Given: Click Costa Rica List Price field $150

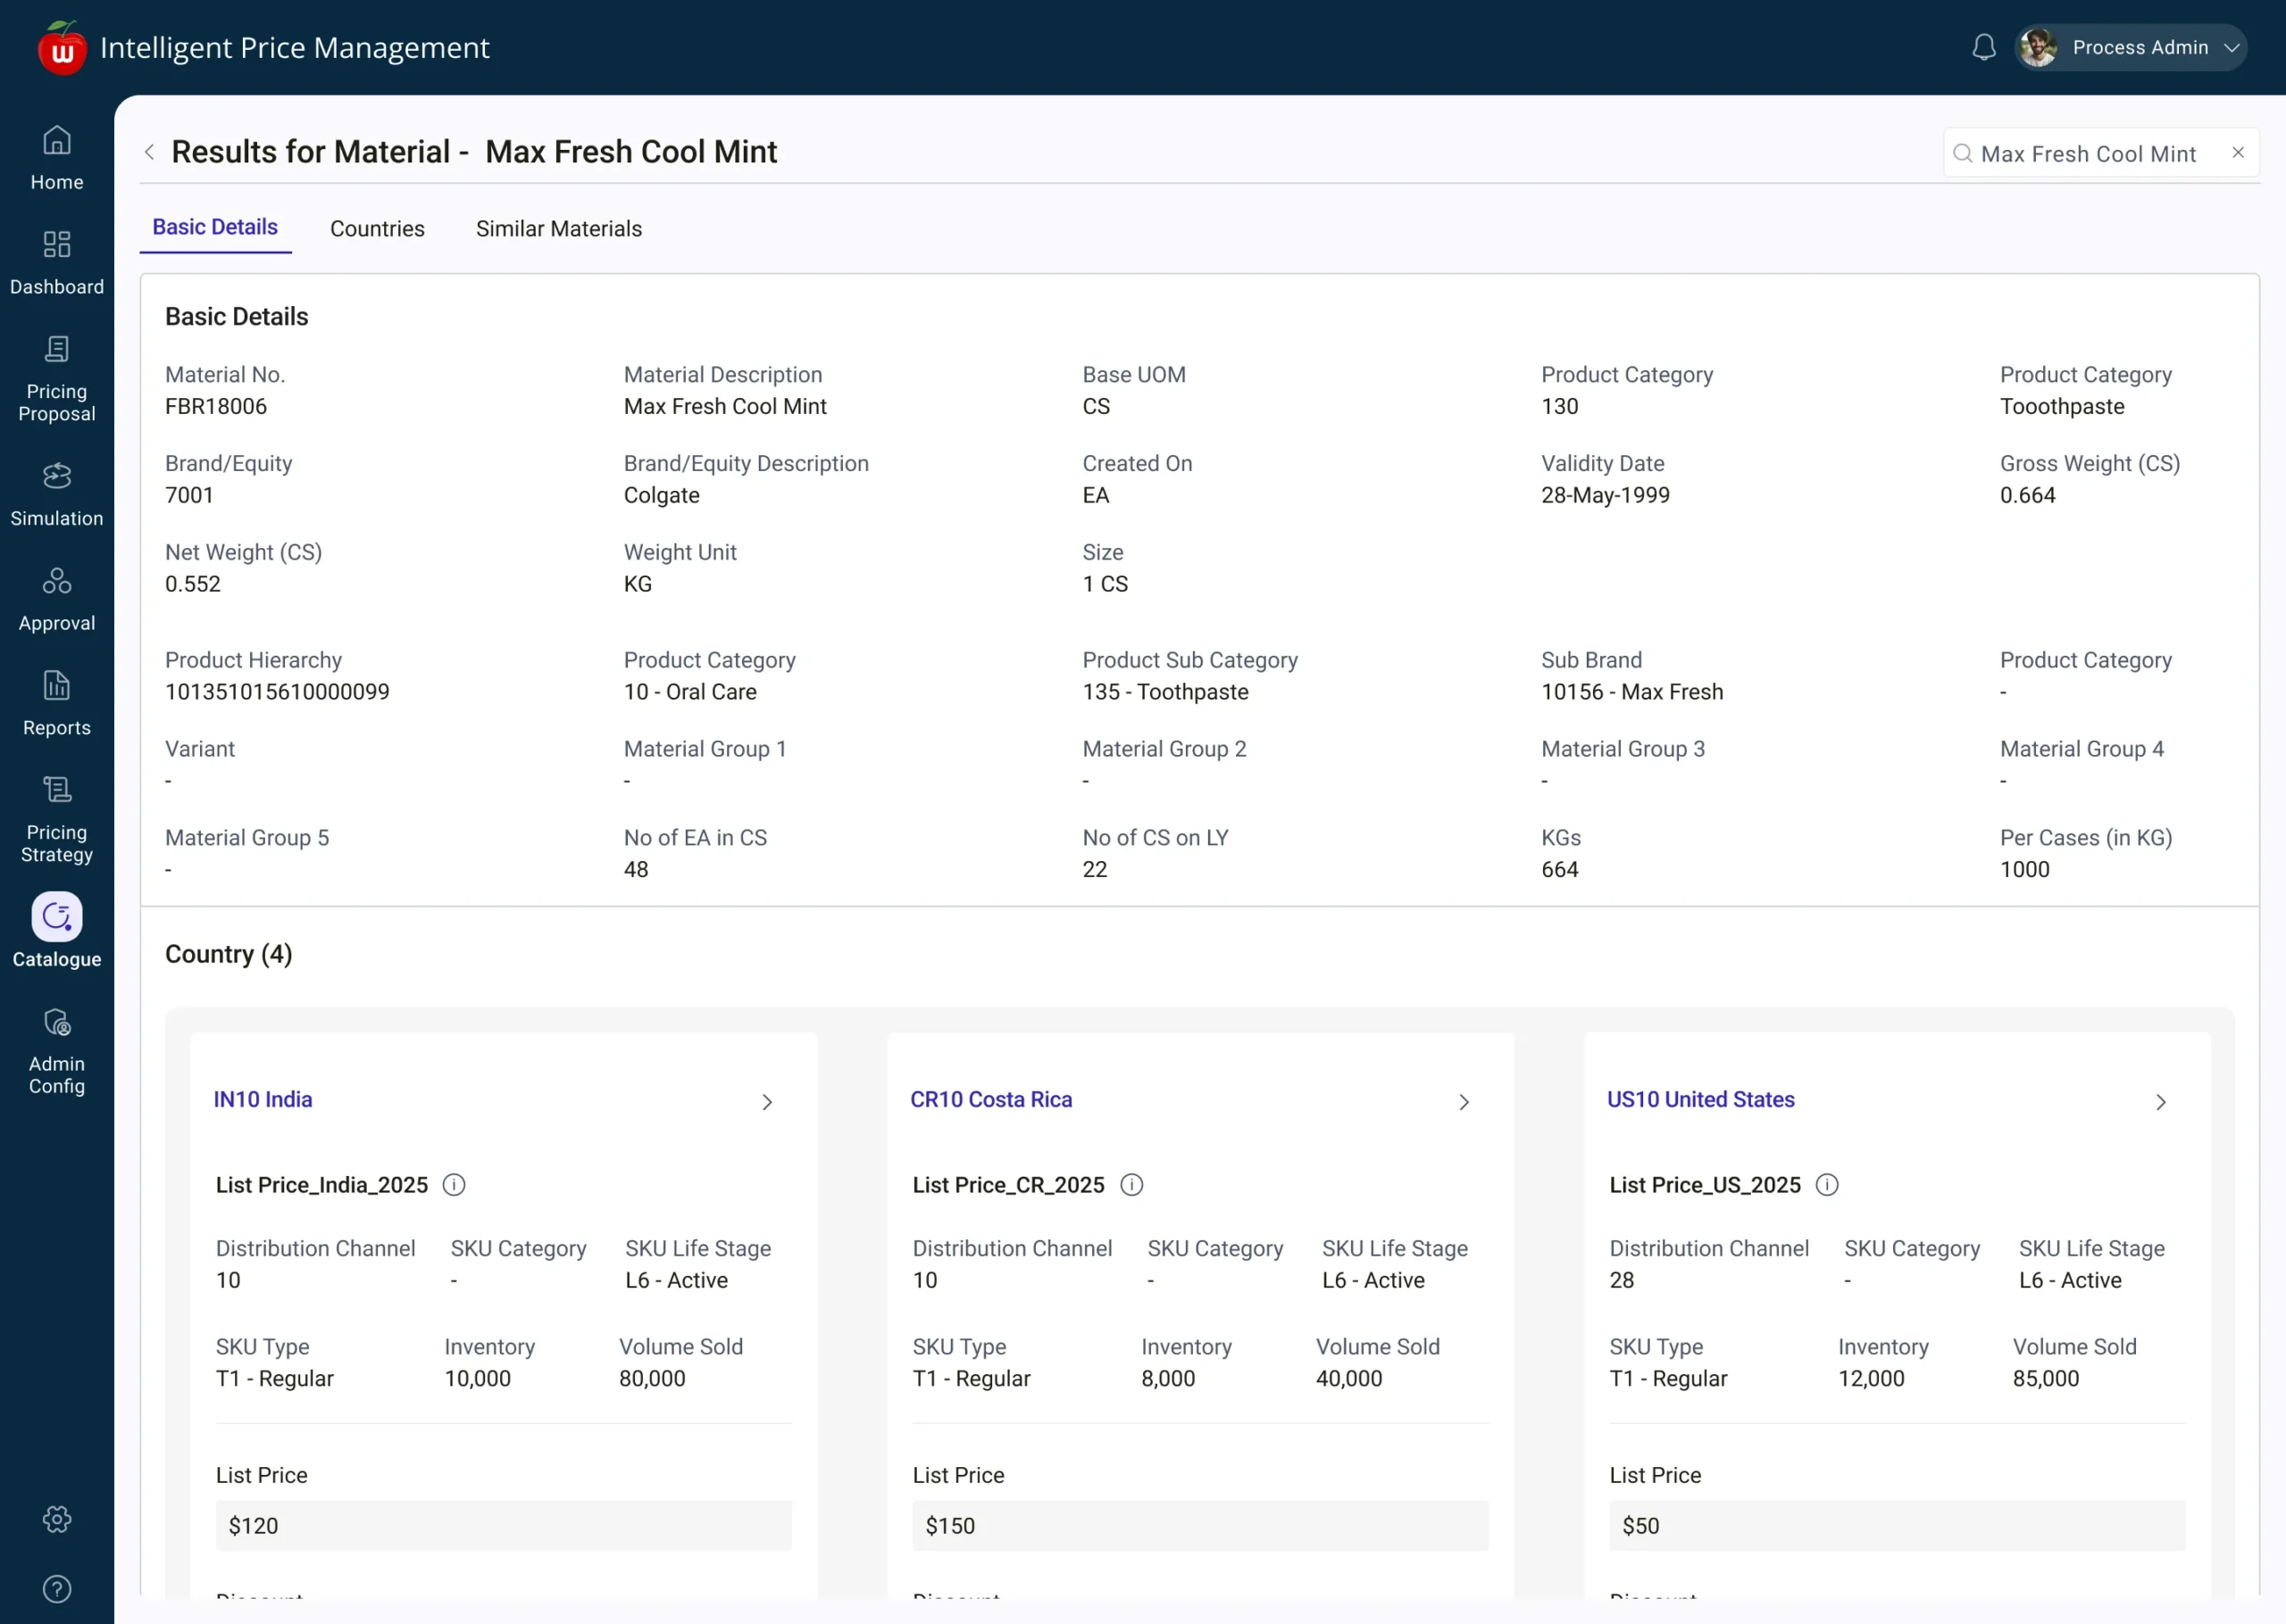Looking at the screenshot, I should coord(1200,1526).
